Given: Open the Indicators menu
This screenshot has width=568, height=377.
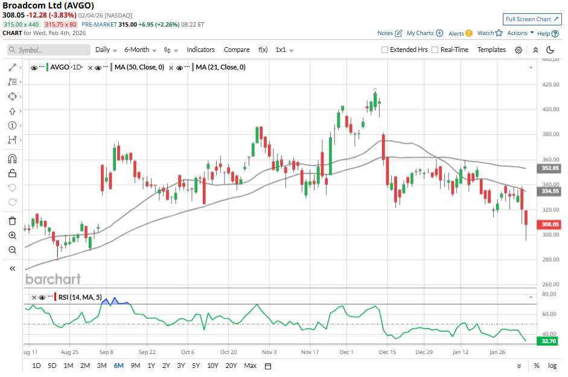Looking at the screenshot, I should click(x=200, y=50).
